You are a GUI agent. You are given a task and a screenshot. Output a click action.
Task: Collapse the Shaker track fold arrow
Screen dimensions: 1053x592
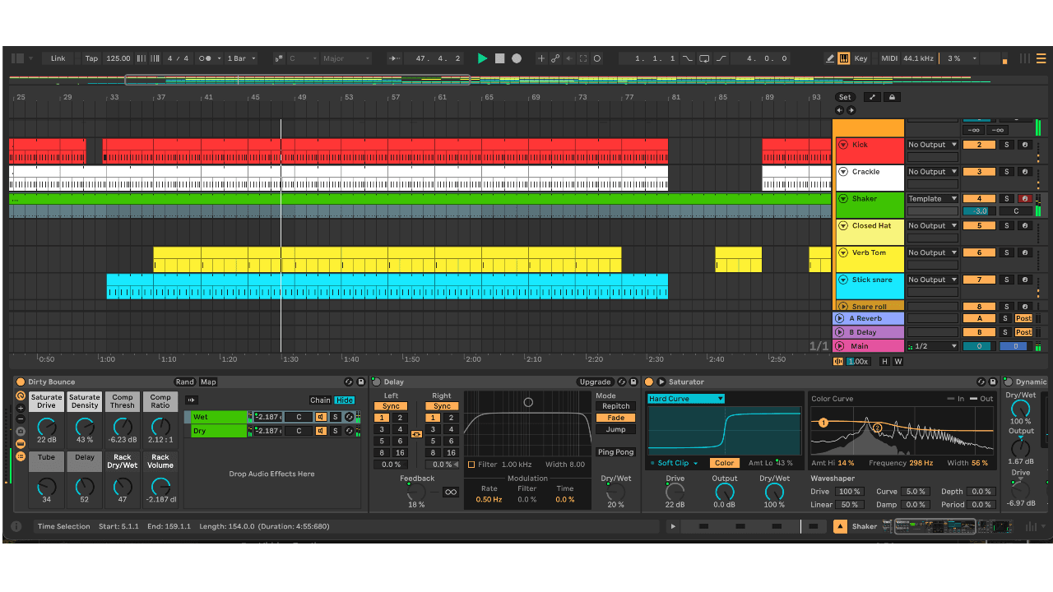842,198
